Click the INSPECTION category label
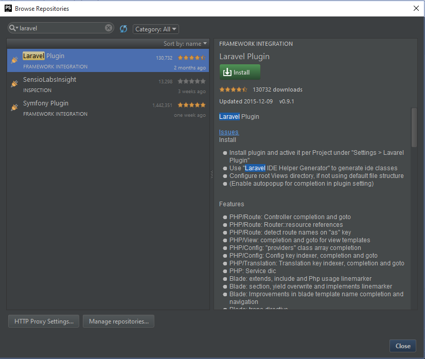Viewport: 425px width, 359px height. 37,90
